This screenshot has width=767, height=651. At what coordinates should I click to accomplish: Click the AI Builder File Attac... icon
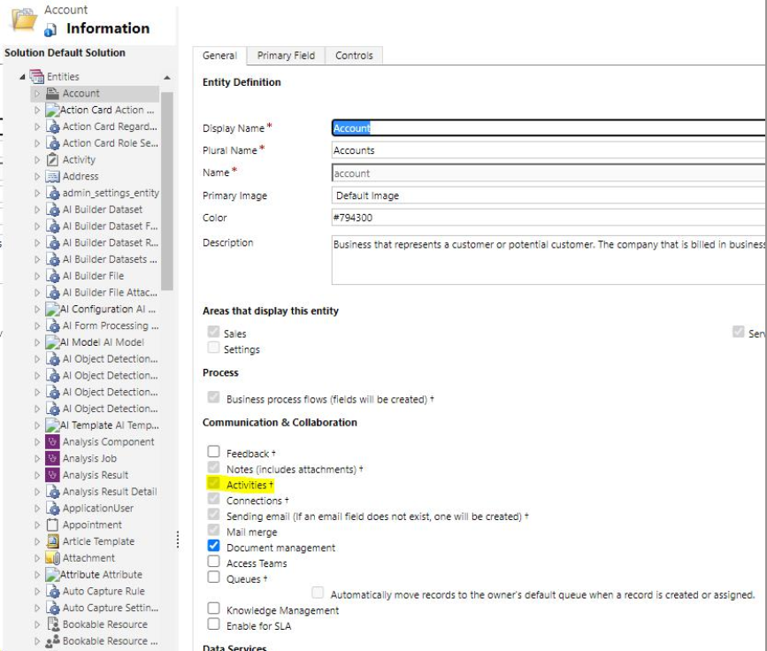[x=52, y=293]
